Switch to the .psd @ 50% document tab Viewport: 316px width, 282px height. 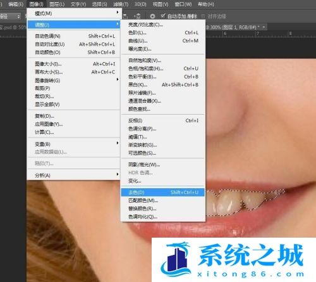tap(13, 27)
